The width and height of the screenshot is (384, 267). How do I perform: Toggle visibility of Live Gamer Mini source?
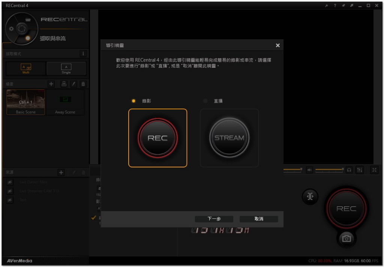click(x=10, y=182)
